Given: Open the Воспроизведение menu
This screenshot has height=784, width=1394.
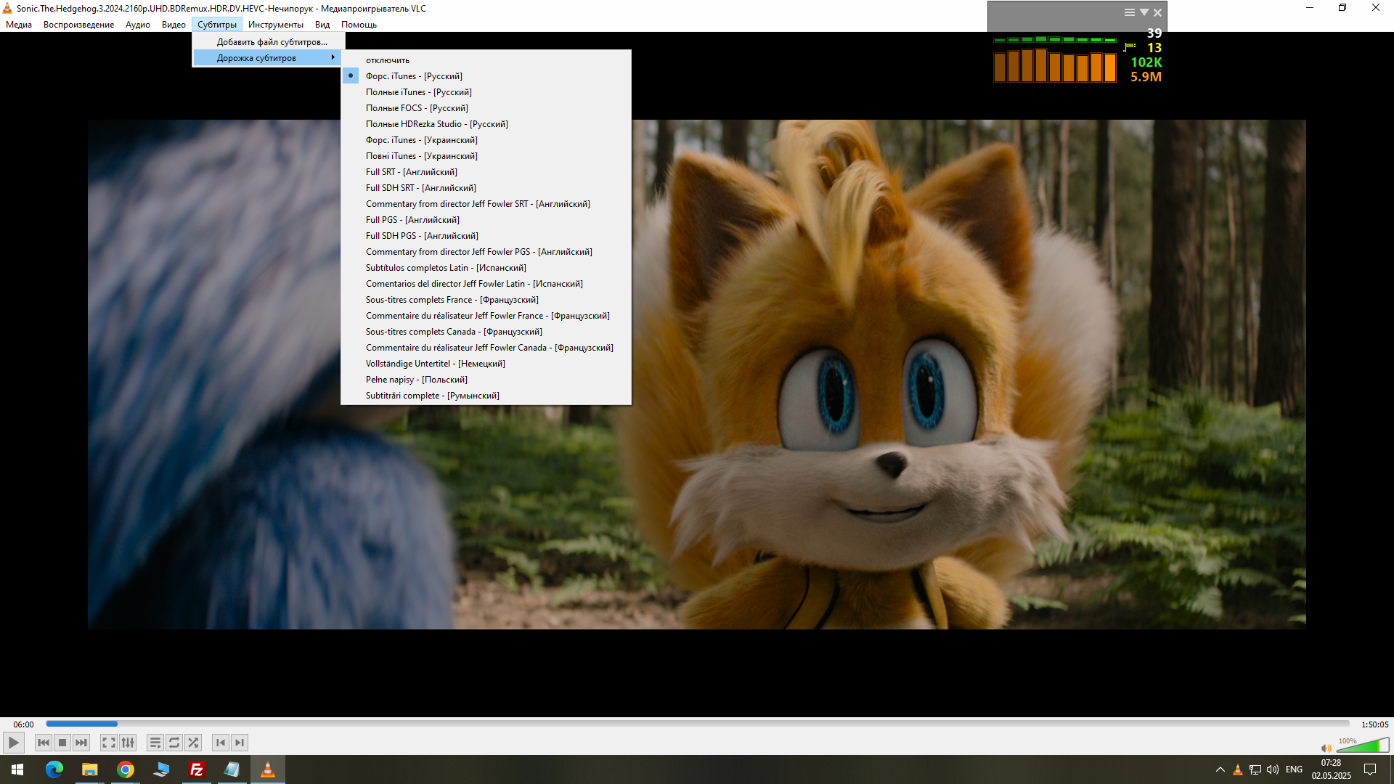Looking at the screenshot, I should (78, 25).
